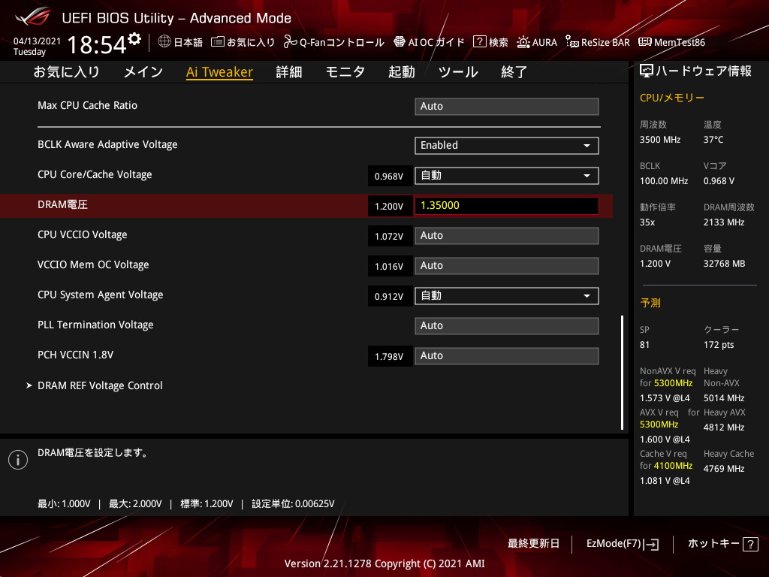The image size is (769, 577).
Task: Click the DRAM電圧 value field 1.35000
Action: click(507, 206)
